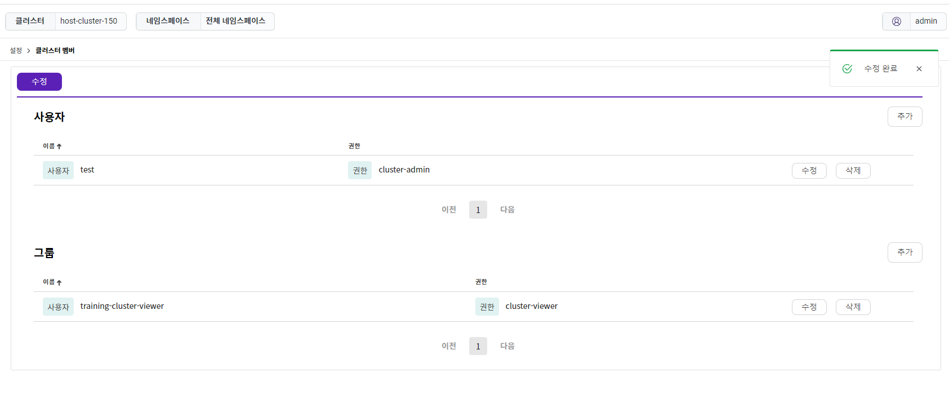Viewport: 949px width, 412px height.
Task: Select page 1 in 사용자 pagination
Action: (478, 210)
